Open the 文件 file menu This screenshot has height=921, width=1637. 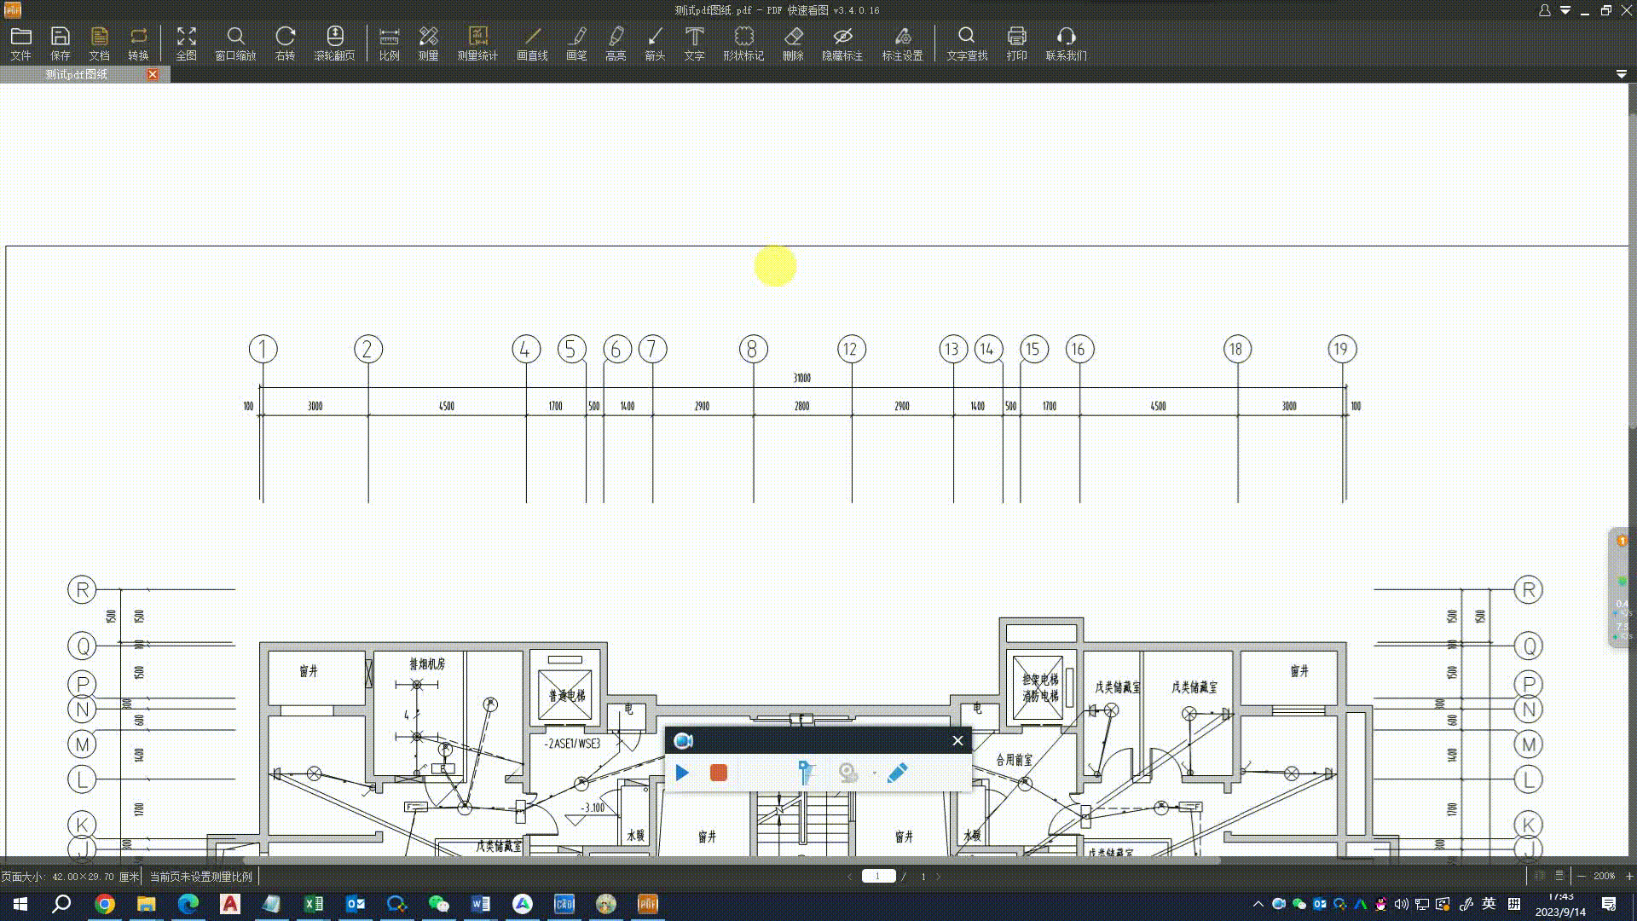[20, 43]
